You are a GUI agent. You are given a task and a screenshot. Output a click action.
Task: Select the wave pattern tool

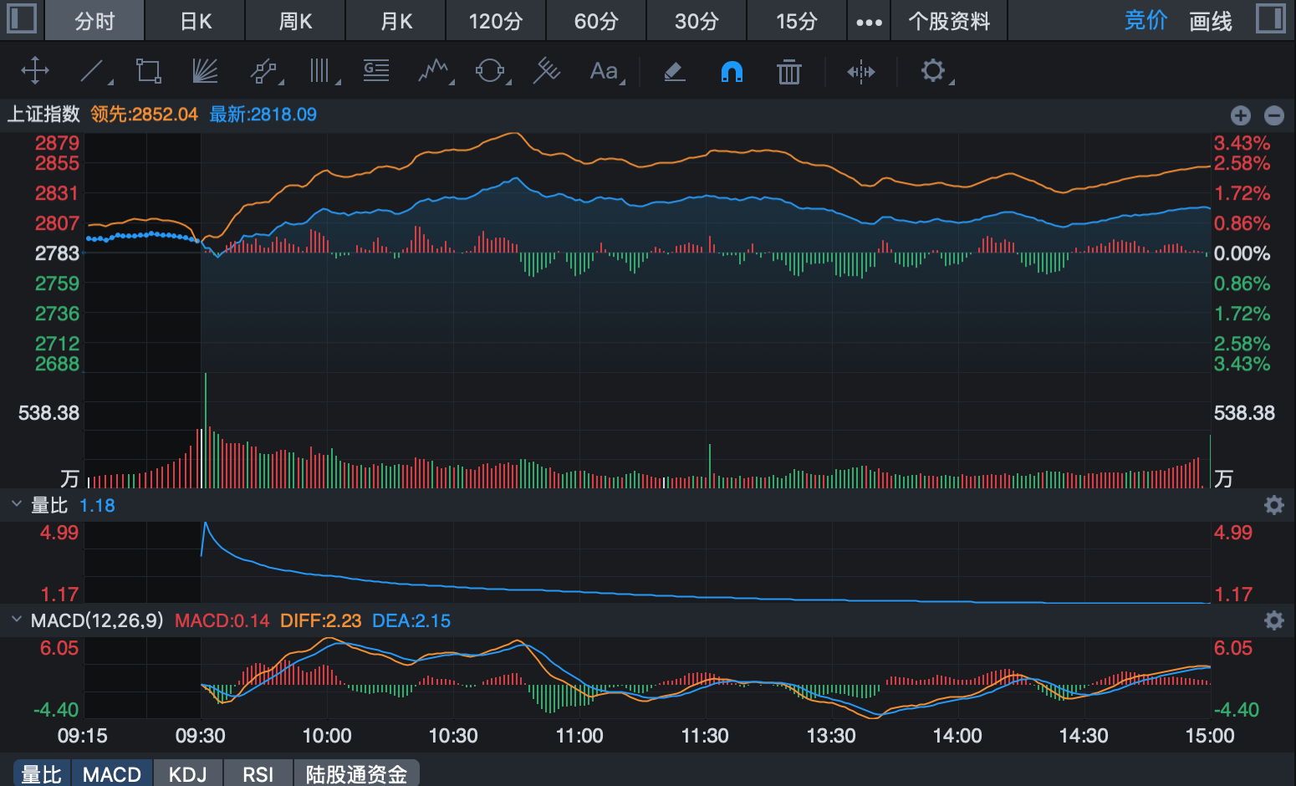(433, 70)
